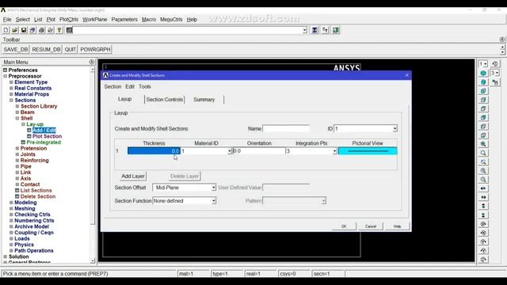Screen dimensions: 507x285
Task: Expand the Material Props tree node
Action: (11, 94)
